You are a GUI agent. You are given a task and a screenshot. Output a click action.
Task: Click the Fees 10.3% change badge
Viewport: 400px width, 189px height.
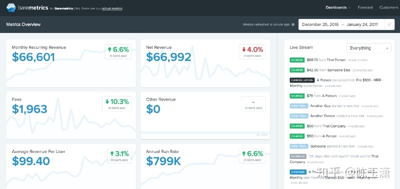click(x=117, y=103)
